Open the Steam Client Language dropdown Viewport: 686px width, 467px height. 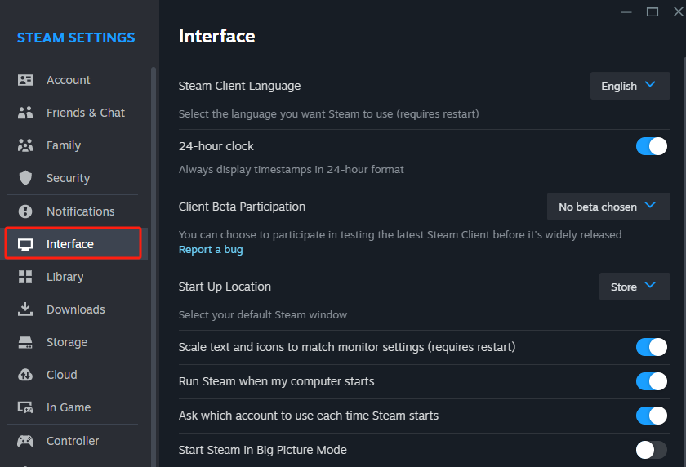click(630, 86)
